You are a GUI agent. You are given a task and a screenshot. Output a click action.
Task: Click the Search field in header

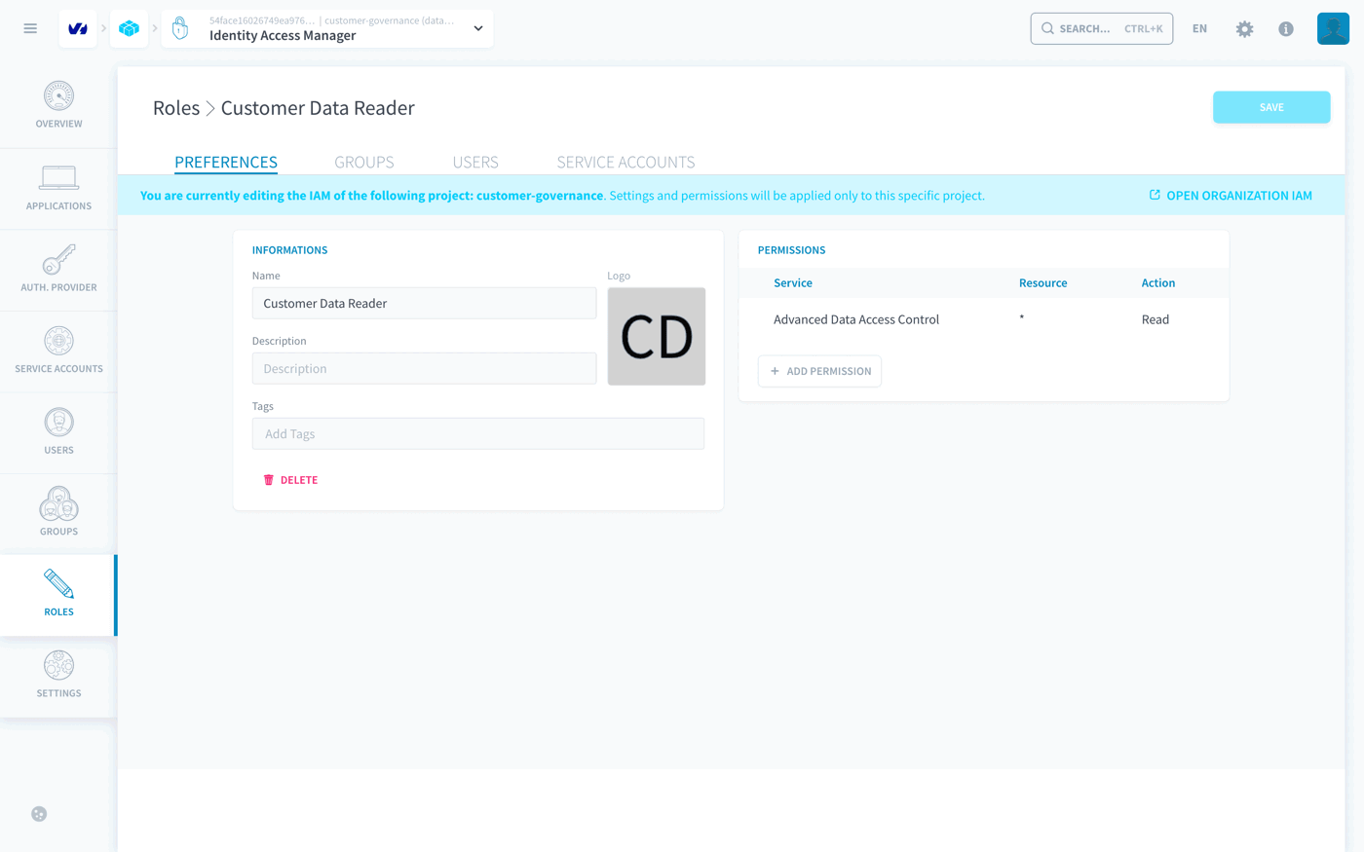tap(1101, 28)
